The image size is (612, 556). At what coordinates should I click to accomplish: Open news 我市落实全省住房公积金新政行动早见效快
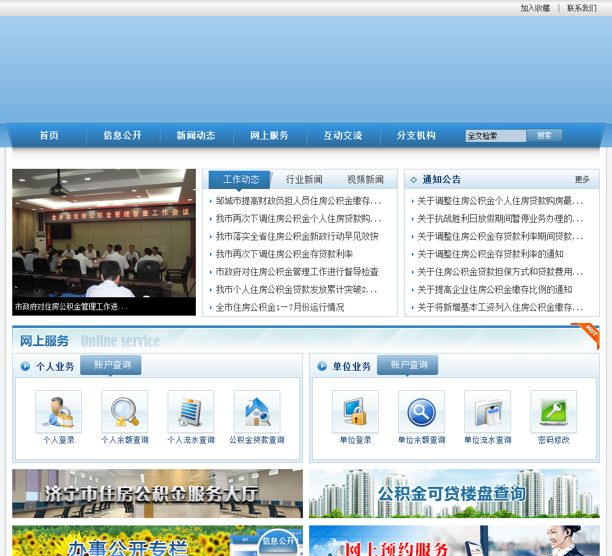point(297,237)
